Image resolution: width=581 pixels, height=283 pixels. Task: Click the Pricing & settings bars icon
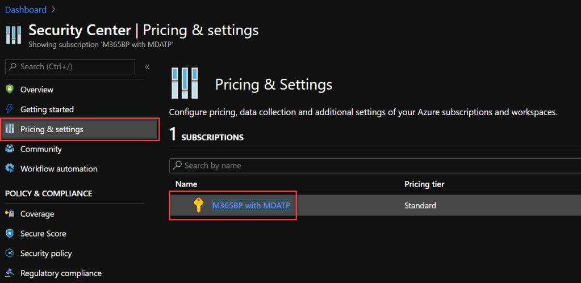coord(9,129)
